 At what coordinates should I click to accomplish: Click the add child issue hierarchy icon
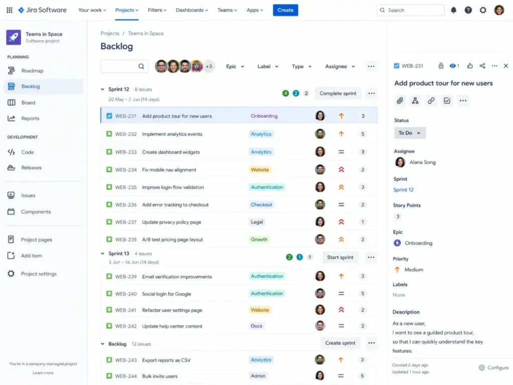[x=415, y=101]
